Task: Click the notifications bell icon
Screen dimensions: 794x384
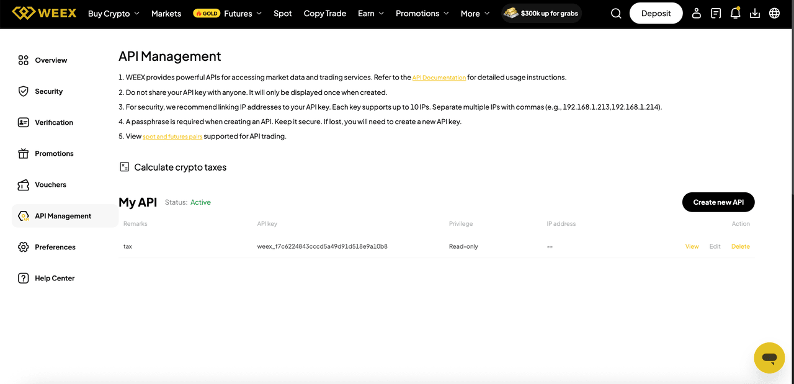Action: 735,13
